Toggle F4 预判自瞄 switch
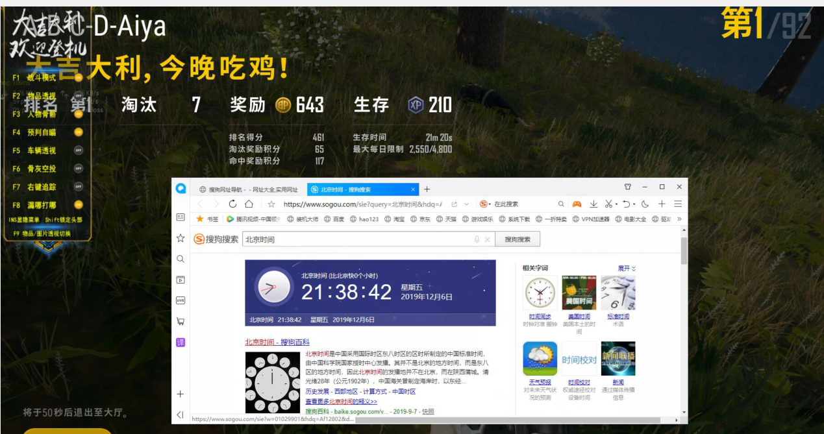 coord(78,132)
